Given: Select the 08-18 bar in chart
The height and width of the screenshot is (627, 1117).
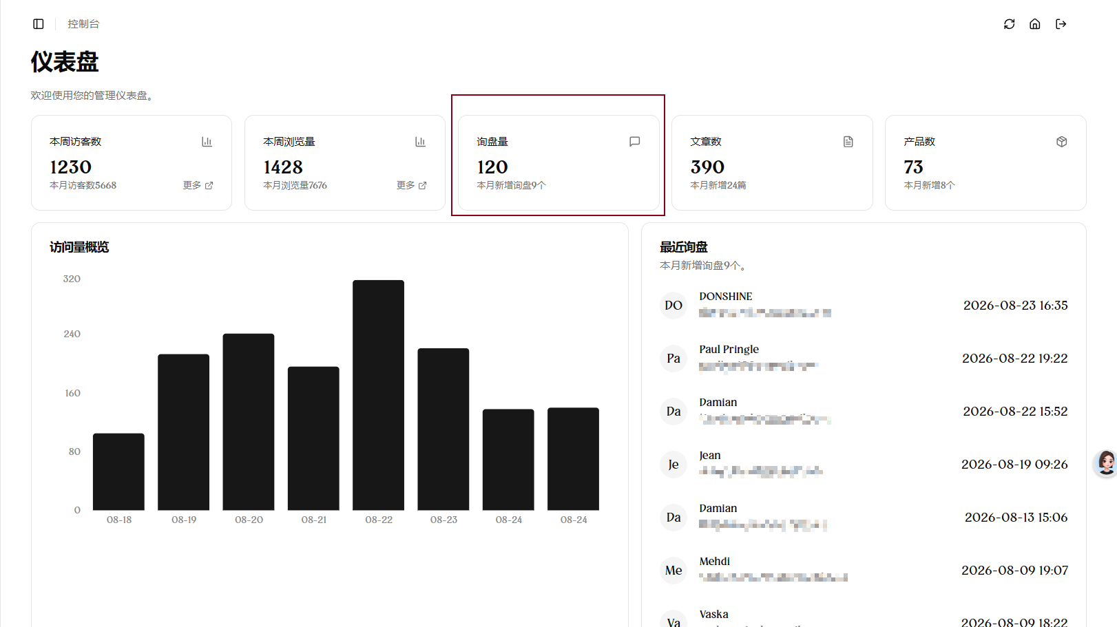Looking at the screenshot, I should (118, 471).
